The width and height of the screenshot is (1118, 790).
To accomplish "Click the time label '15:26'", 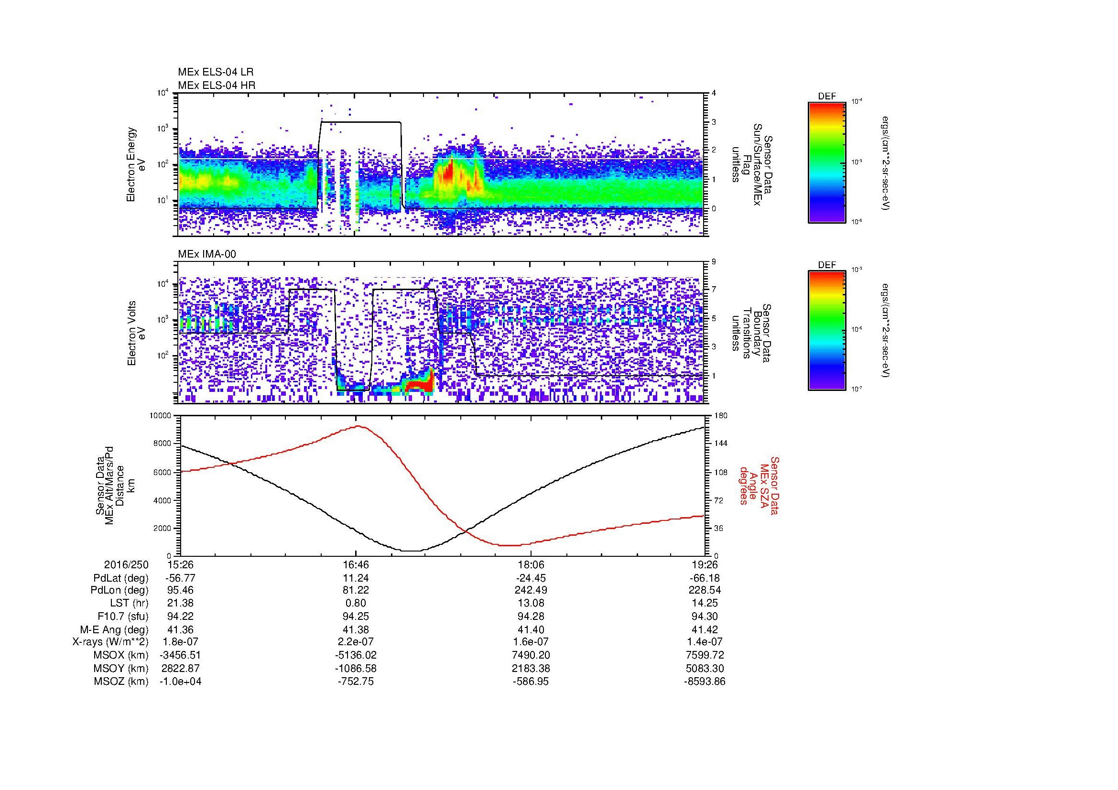I will pyautogui.click(x=181, y=564).
